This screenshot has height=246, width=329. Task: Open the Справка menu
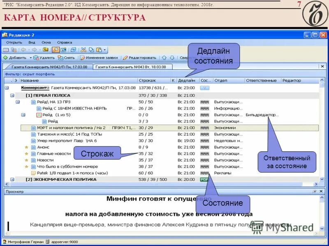(65, 43)
